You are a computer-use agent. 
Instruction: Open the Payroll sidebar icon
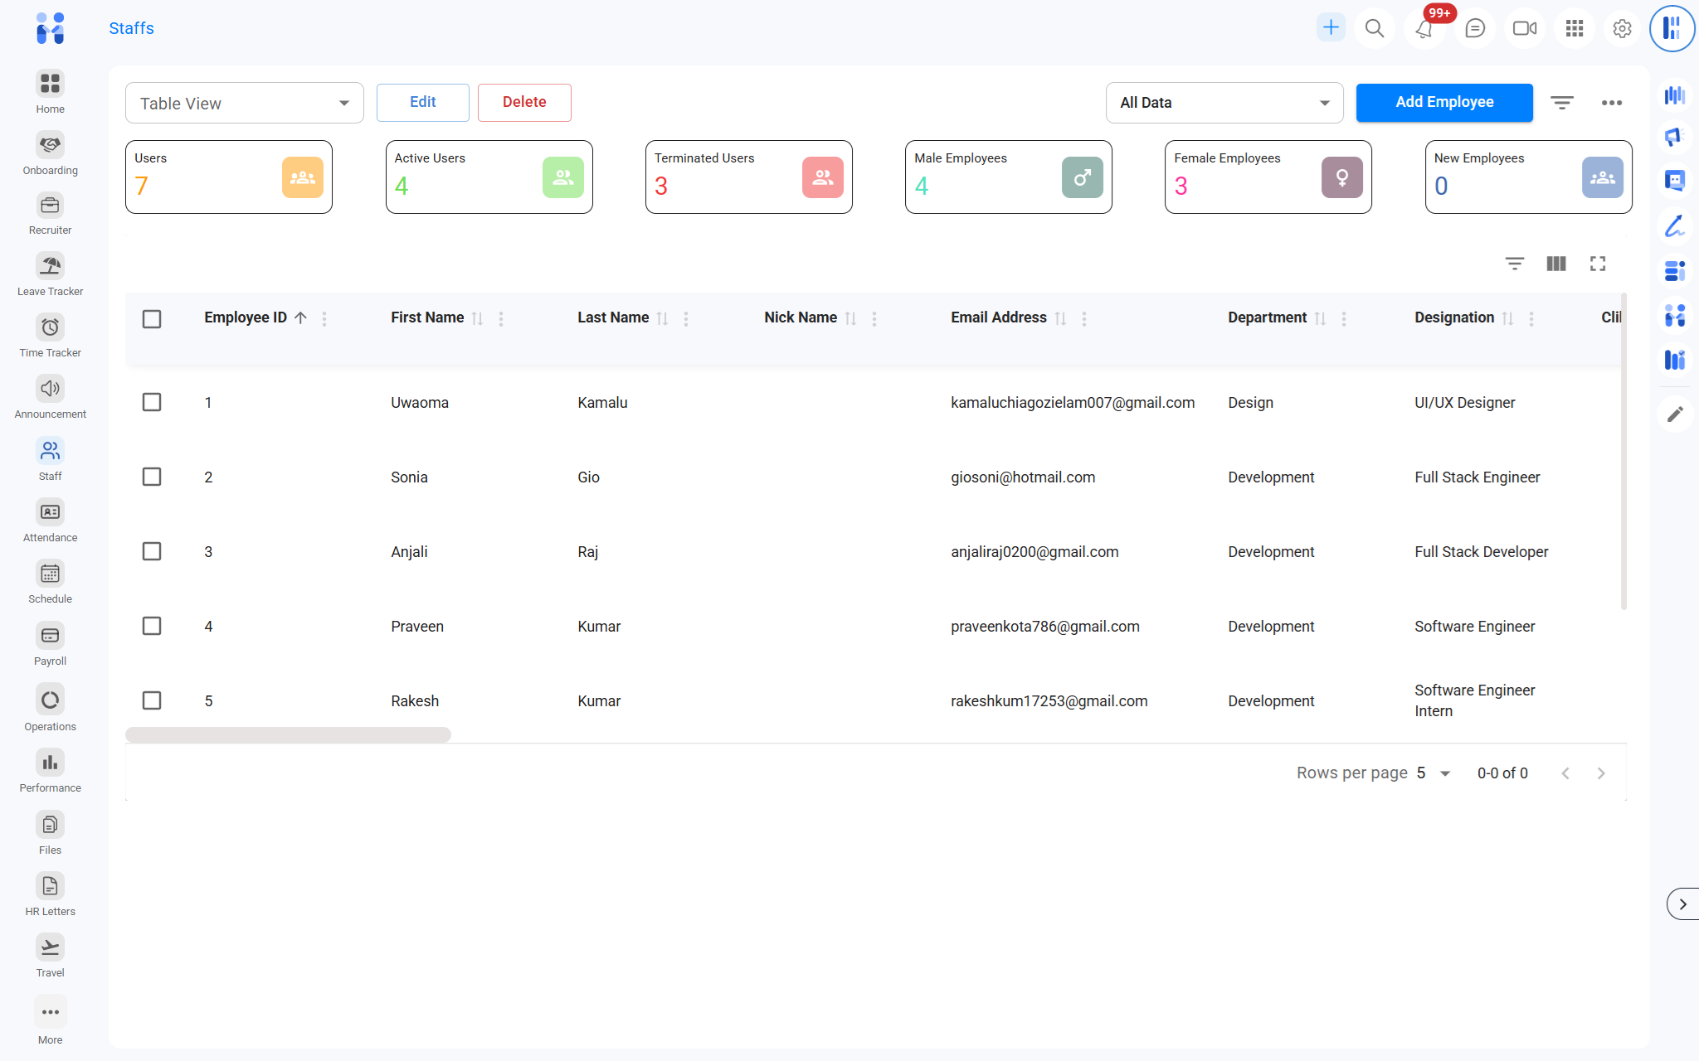coord(50,637)
